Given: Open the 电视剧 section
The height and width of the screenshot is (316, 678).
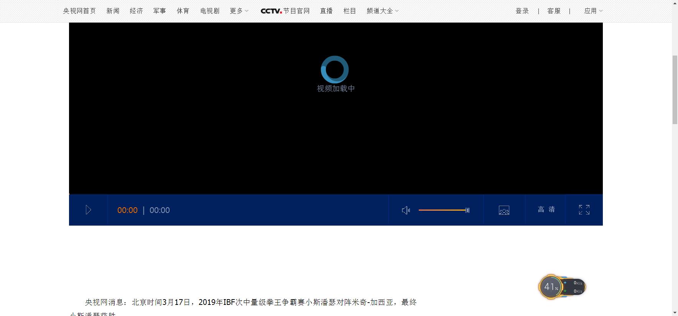Looking at the screenshot, I should (x=210, y=11).
